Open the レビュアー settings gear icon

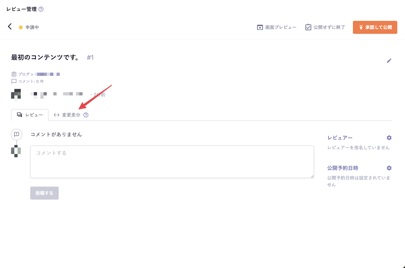click(x=389, y=138)
